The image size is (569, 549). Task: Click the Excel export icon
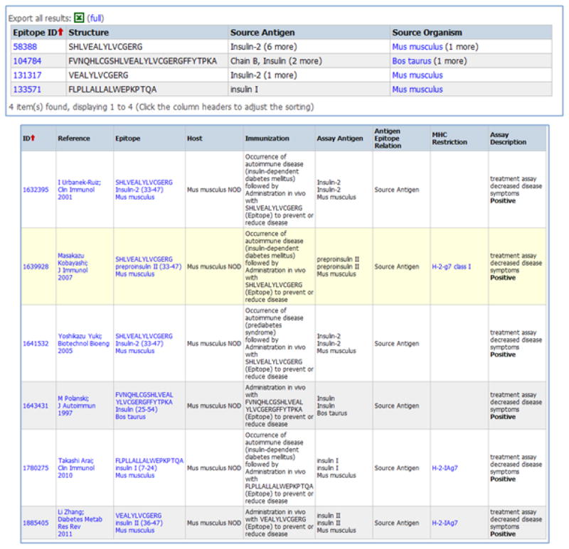tap(78, 16)
